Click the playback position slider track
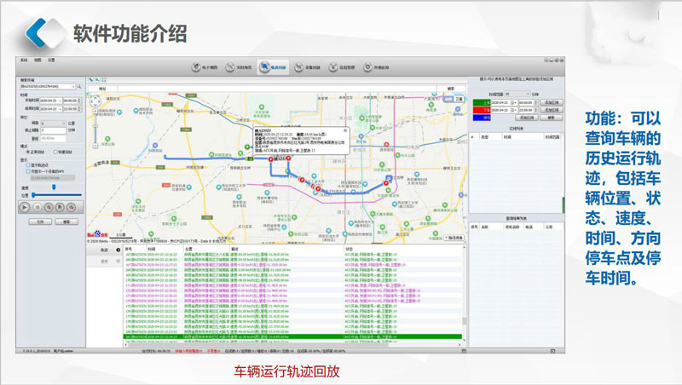The height and width of the screenshot is (385, 682). [56, 195]
